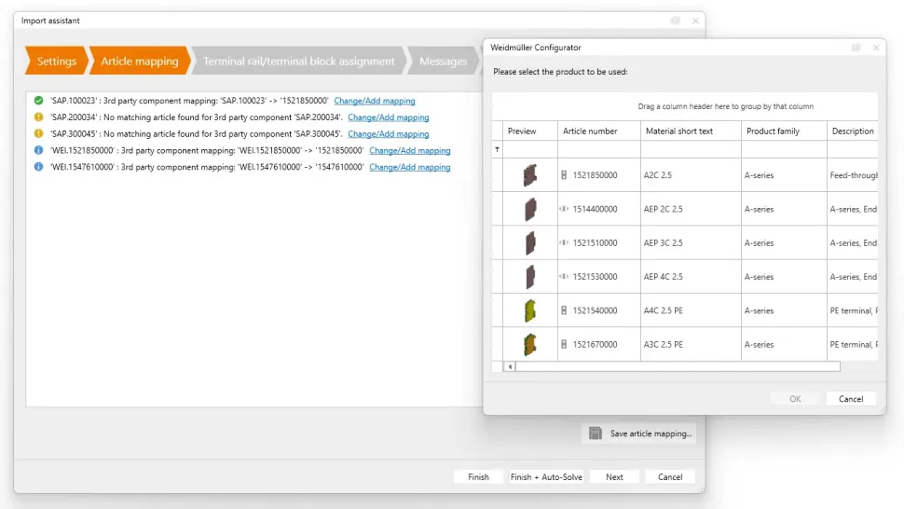Open the Messages step

tap(443, 62)
